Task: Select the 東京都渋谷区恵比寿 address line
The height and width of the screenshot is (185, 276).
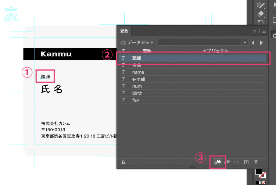Action: point(79,136)
